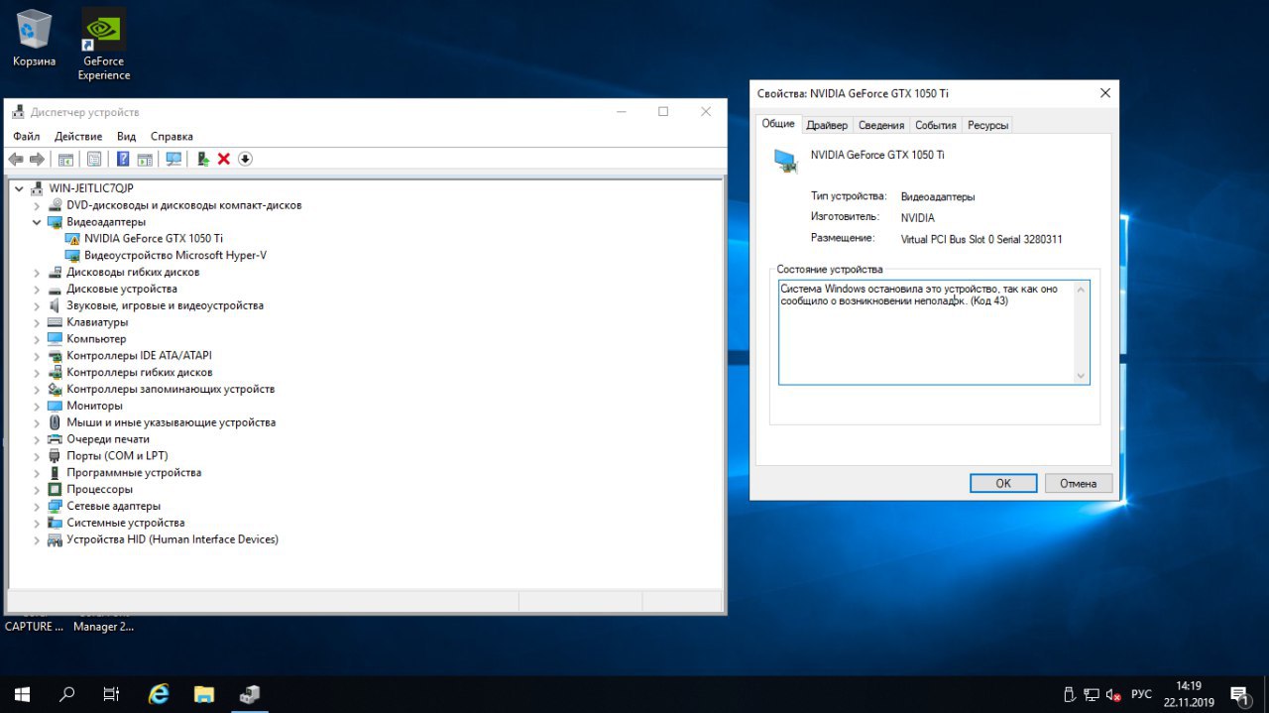Switch to the Сведения tab

pyautogui.click(x=881, y=125)
